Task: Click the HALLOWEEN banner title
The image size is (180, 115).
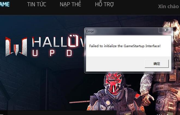Action: (58, 41)
